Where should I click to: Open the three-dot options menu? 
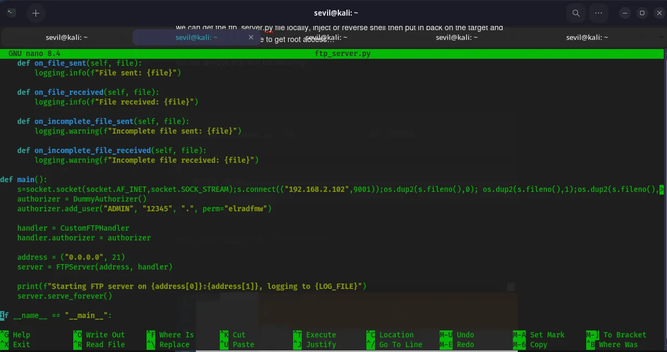(599, 13)
